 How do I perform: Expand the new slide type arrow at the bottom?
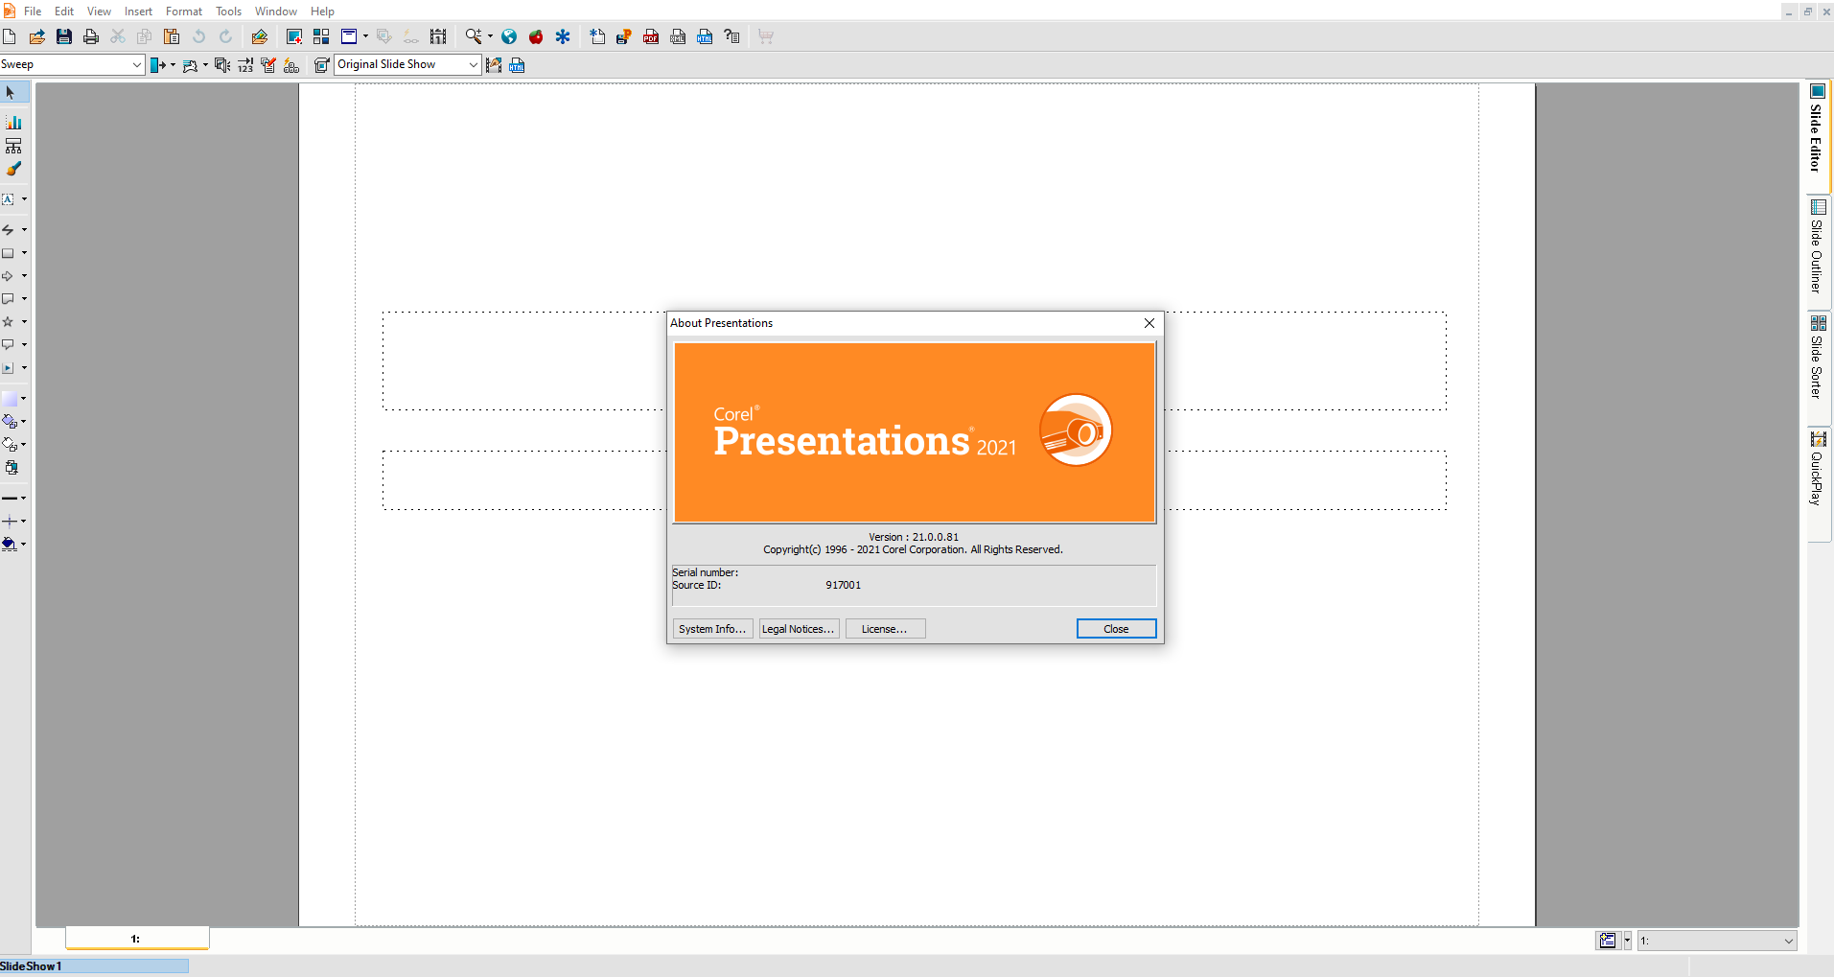point(1627,941)
